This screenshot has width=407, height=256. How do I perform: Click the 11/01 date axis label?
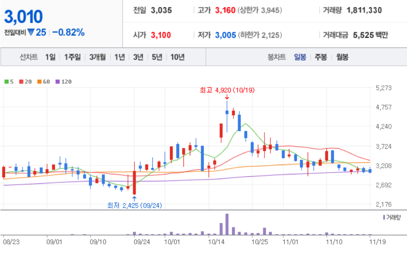click(290, 242)
